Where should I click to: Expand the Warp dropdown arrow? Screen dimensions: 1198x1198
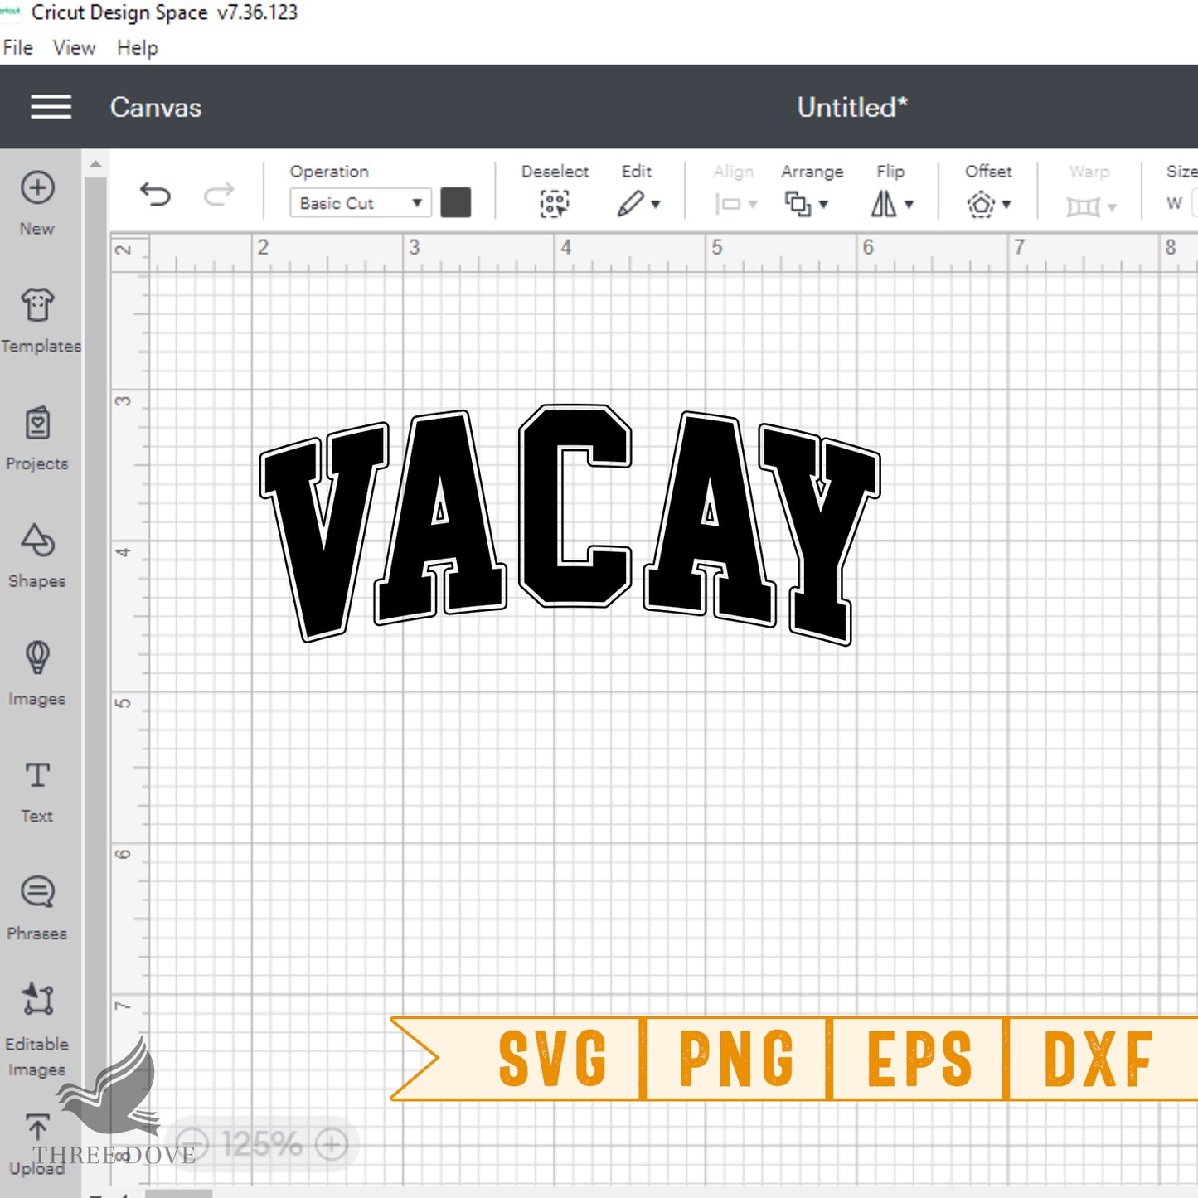[1112, 206]
